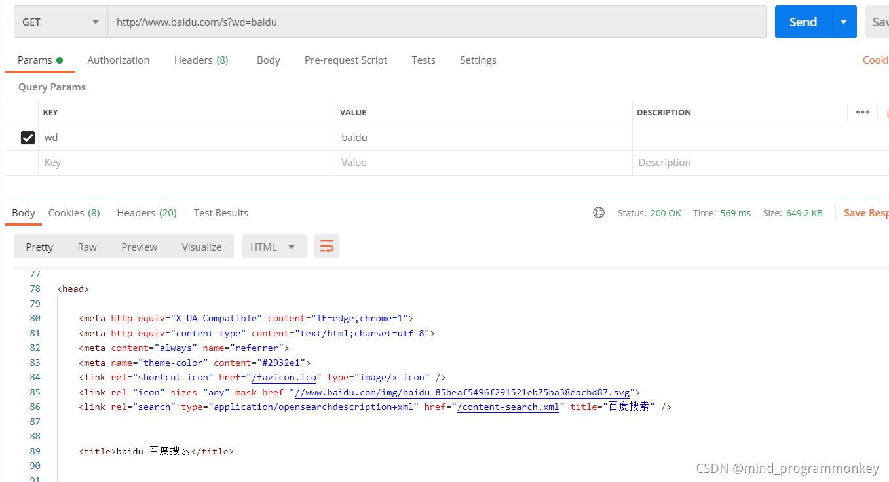Click the Size 649.2 KB value
The width and height of the screenshot is (889, 482).
804,212
